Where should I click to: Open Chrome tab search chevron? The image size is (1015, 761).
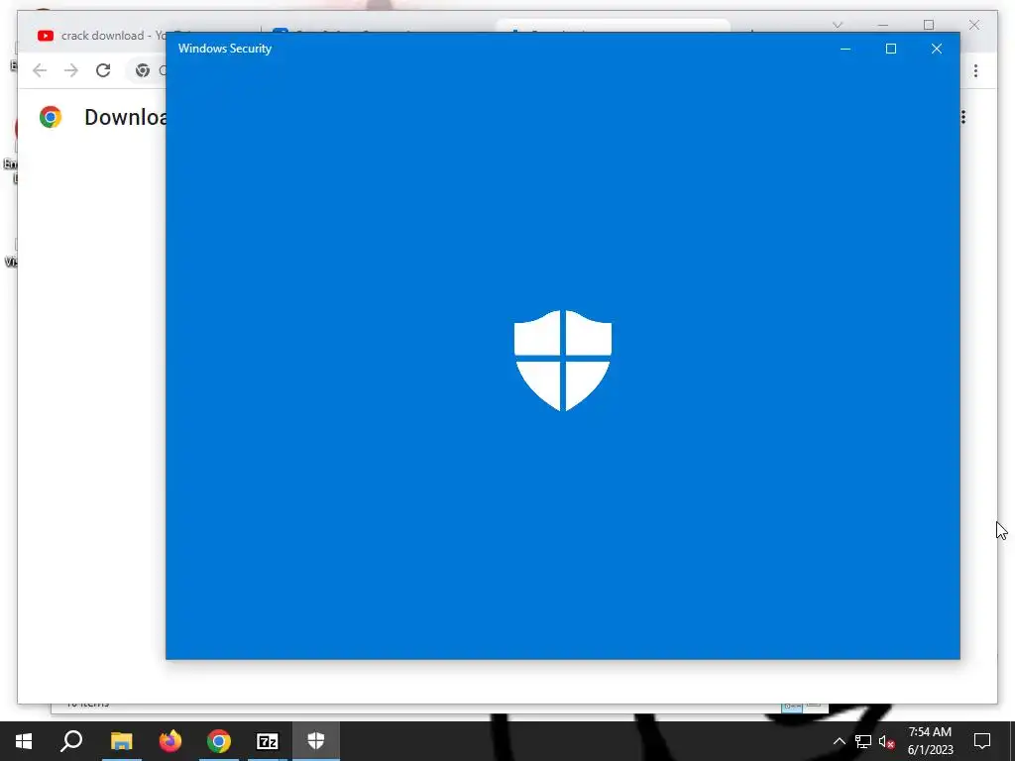838,25
